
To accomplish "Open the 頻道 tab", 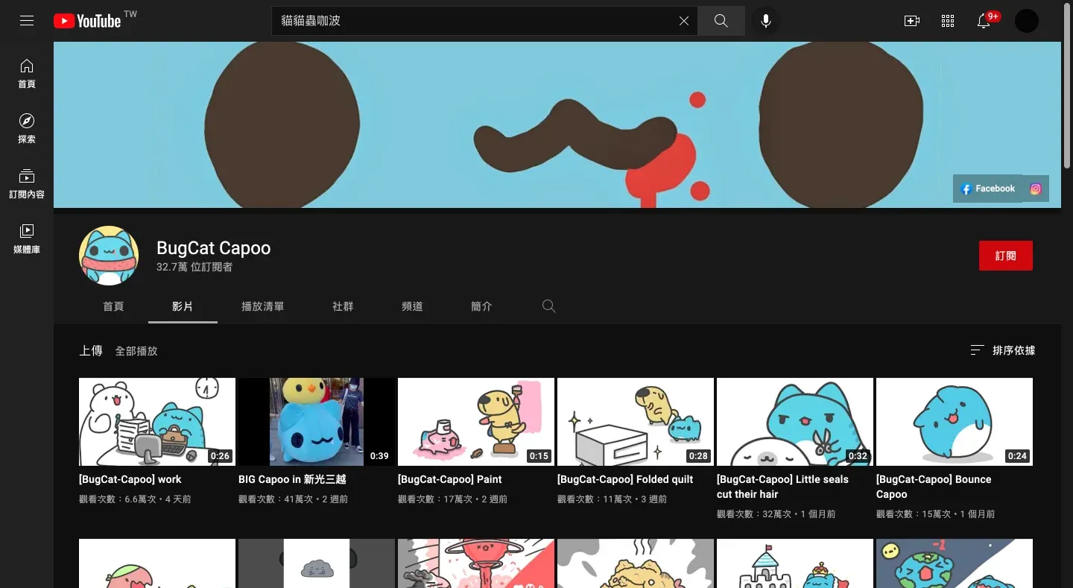I will coord(412,306).
